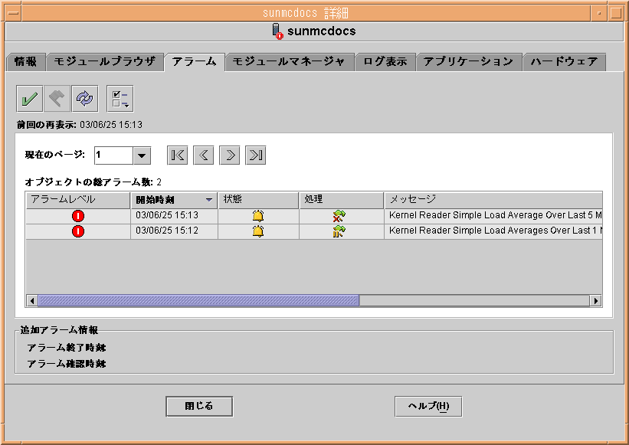Click the 閉じる button
Screen dimensions: 629x445
pyautogui.click(x=199, y=407)
